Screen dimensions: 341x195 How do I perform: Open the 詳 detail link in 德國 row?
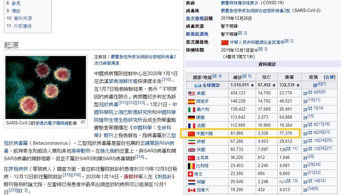[x=305, y=118]
